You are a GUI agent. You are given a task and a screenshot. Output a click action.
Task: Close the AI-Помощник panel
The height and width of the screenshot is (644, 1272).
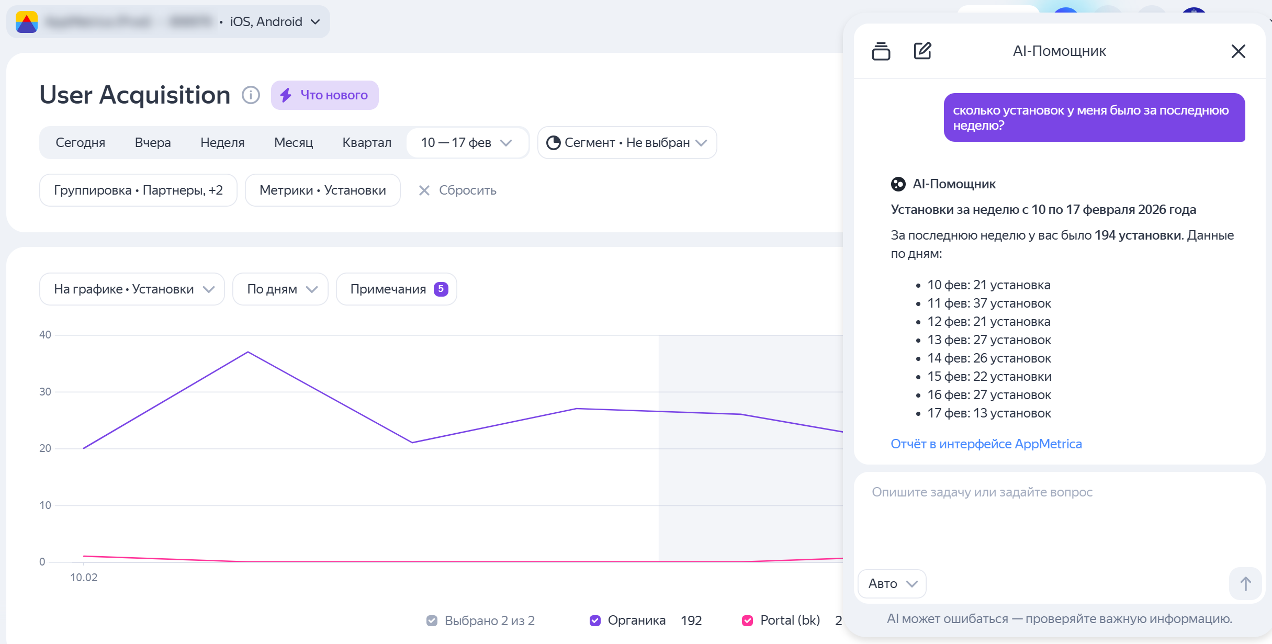(x=1238, y=51)
